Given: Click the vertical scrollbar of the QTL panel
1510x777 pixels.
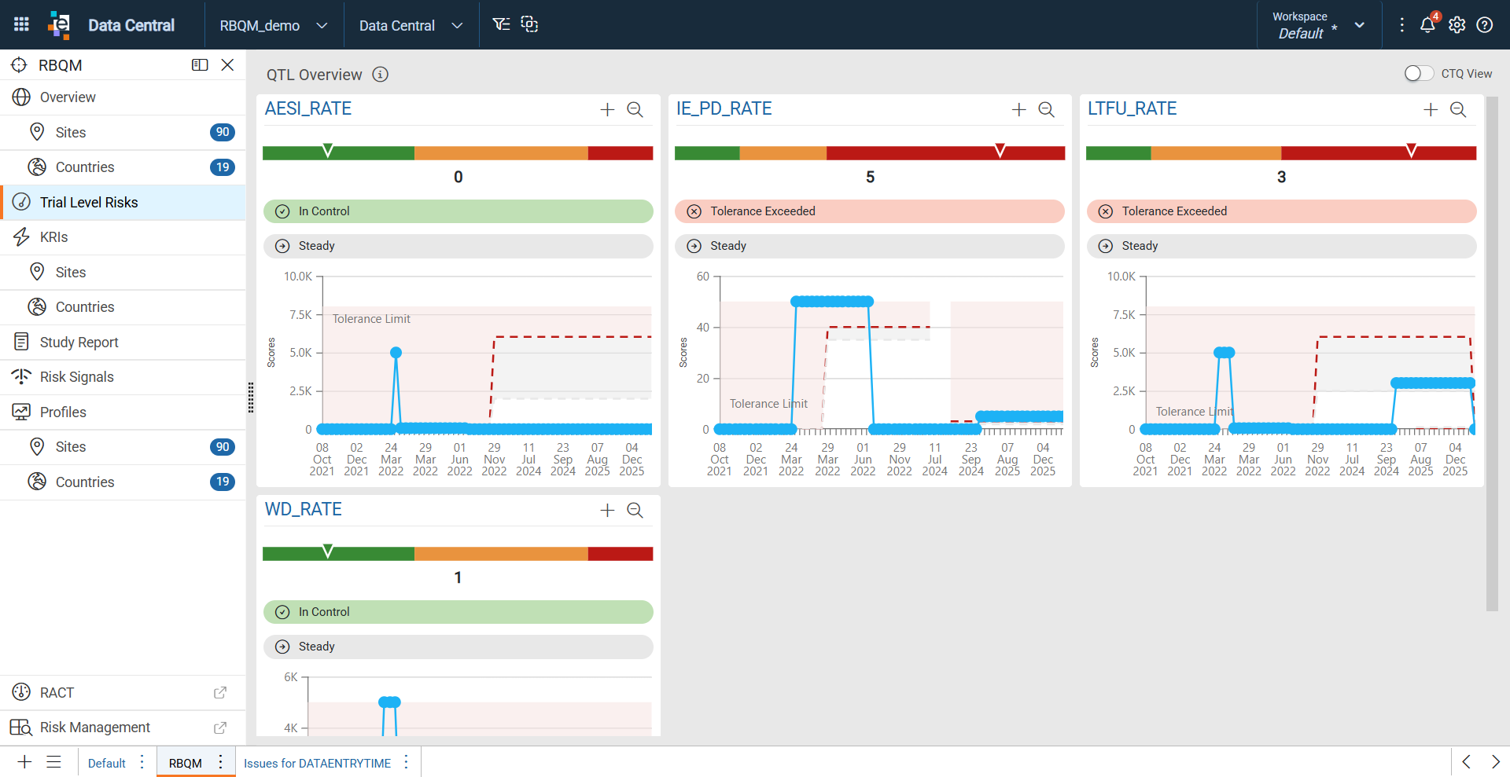Looking at the screenshot, I should point(1492,354).
